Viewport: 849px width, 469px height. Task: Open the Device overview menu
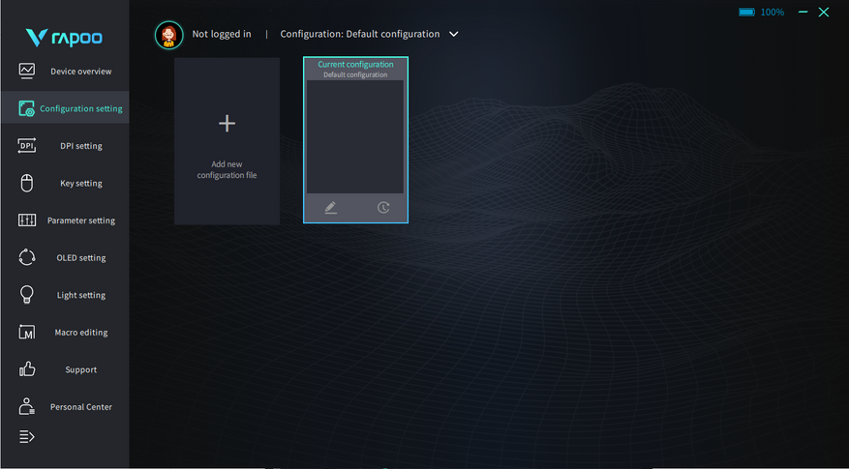point(81,72)
